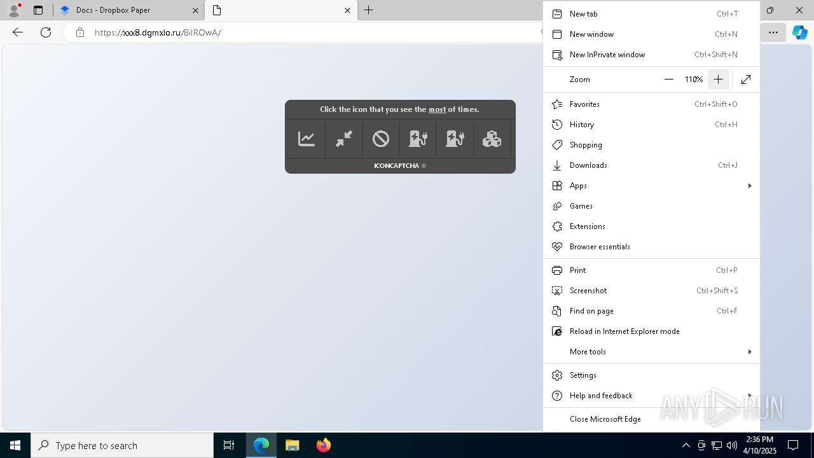814x458 pixels.
Task: Toggle the Settings and more ellipsis button
Action: [x=773, y=32]
